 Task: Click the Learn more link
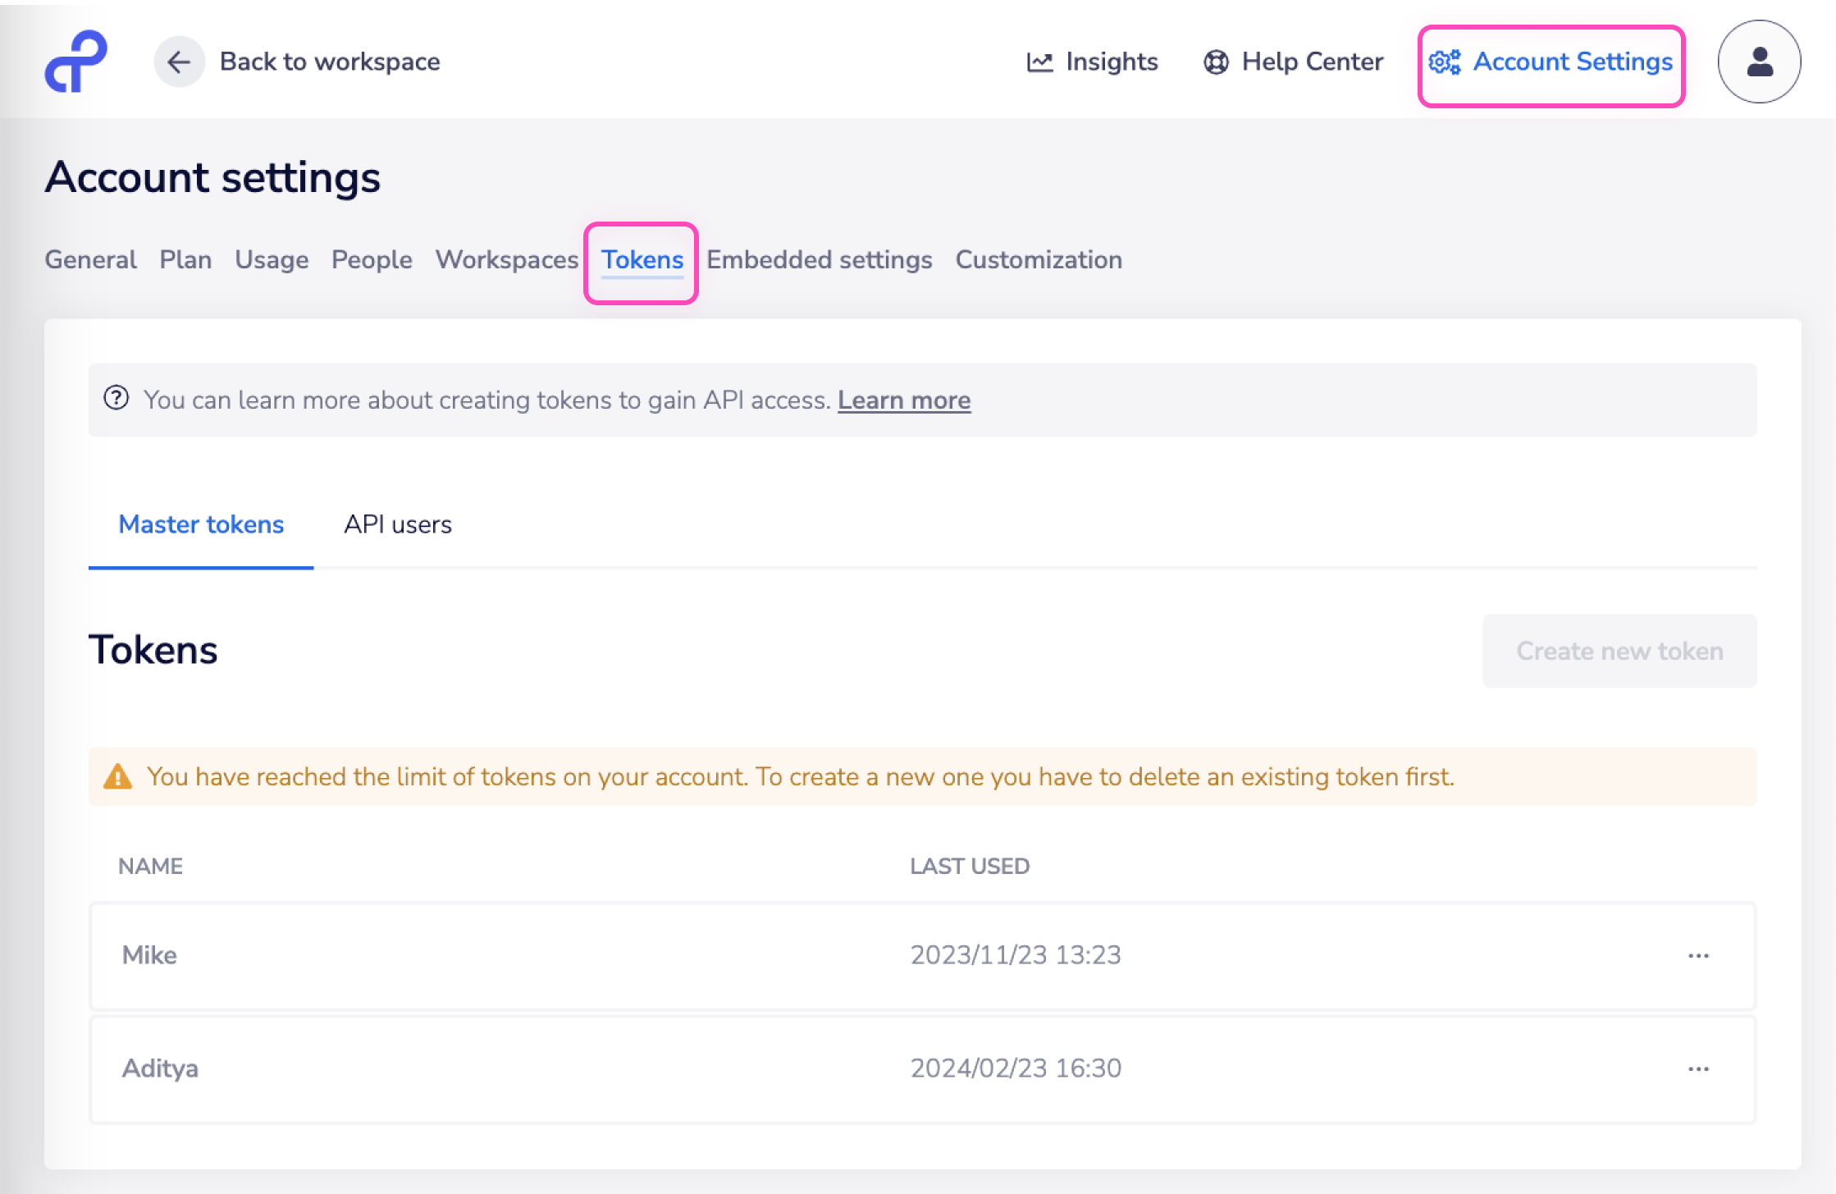coord(903,400)
